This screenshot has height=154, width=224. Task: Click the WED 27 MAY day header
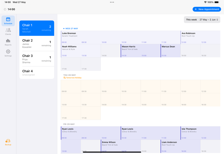point(72,29)
